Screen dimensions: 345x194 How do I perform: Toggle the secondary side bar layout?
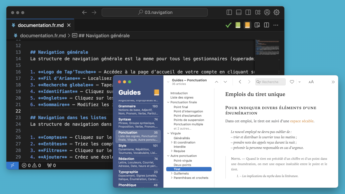pyautogui.click(x=248, y=12)
